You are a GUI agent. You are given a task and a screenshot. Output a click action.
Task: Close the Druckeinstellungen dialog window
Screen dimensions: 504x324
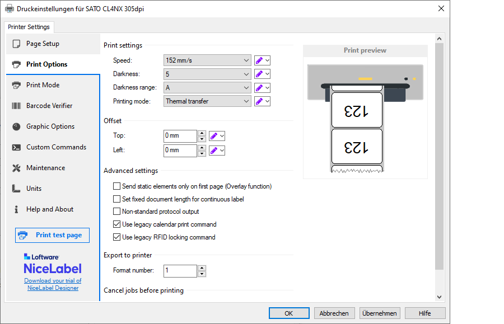pyautogui.click(x=441, y=8)
